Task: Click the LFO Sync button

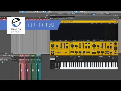Action: [107, 52]
